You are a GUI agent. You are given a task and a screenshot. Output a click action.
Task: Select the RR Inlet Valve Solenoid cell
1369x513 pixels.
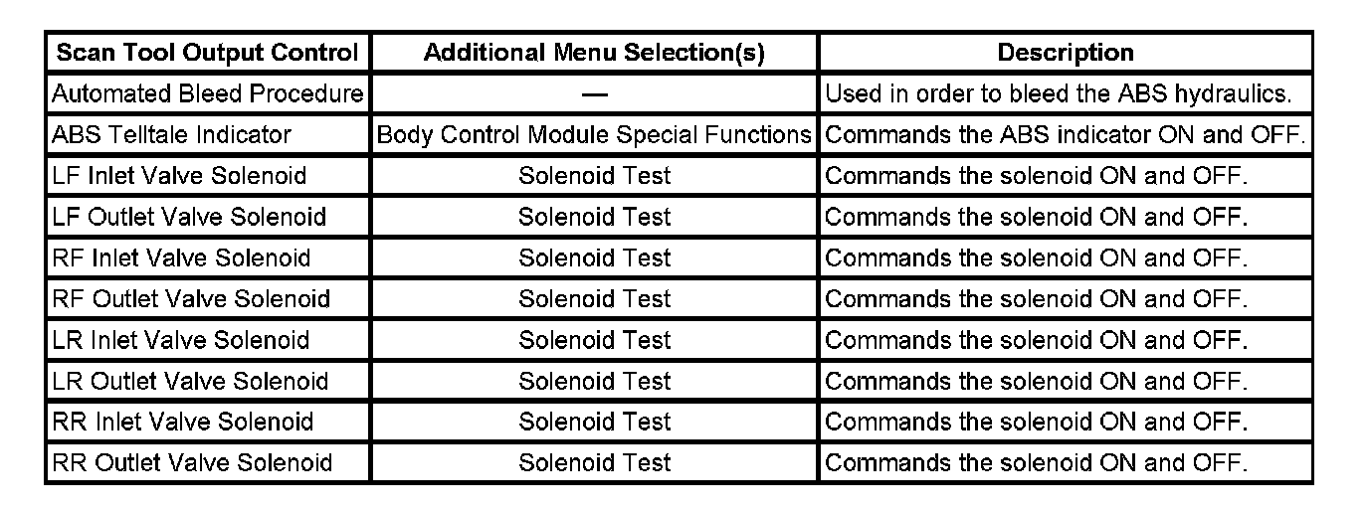click(182, 422)
